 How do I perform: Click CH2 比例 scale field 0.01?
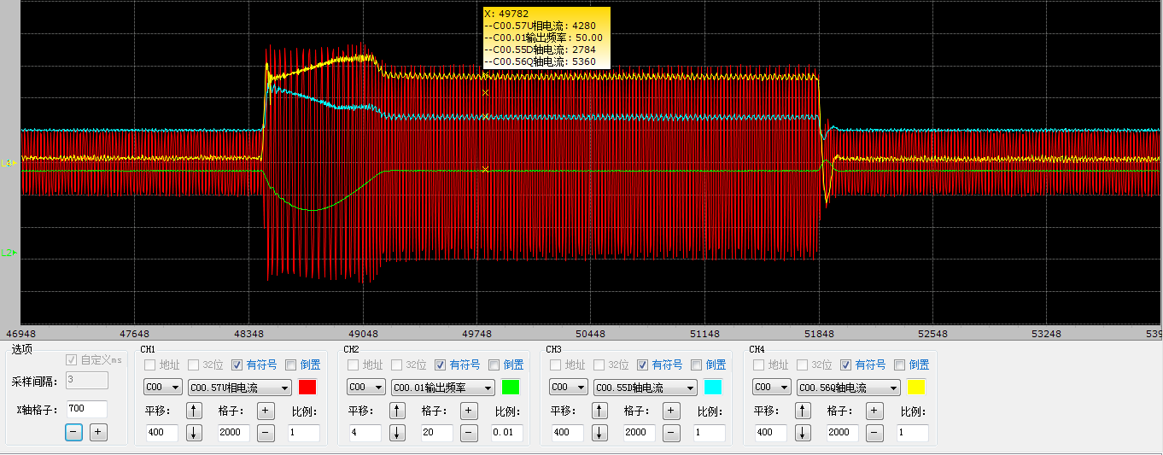coord(507,433)
